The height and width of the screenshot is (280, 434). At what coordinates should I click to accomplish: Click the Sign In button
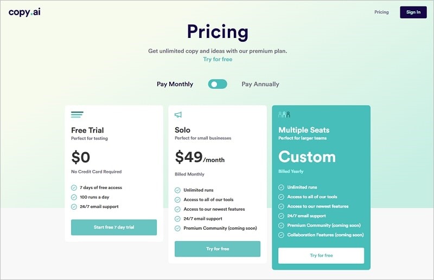pos(413,12)
